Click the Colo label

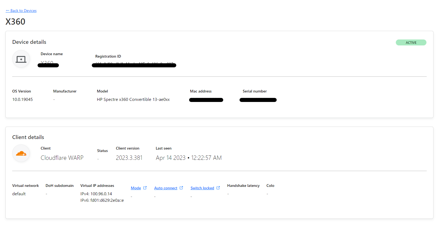[x=270, y=186]
